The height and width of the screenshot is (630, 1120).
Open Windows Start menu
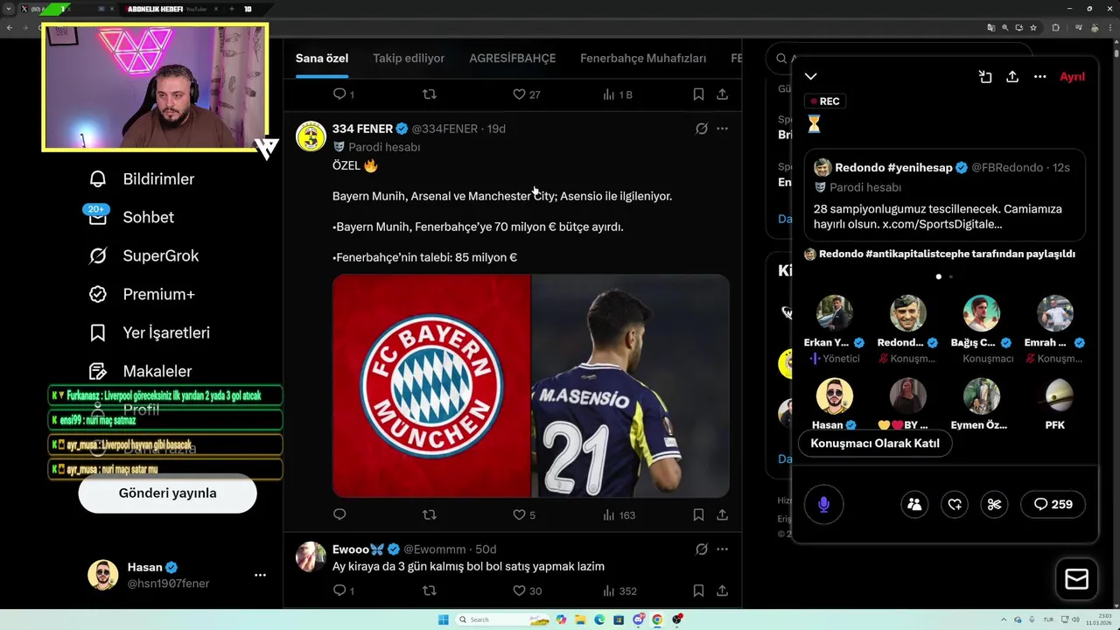click(x=444, y=619)
